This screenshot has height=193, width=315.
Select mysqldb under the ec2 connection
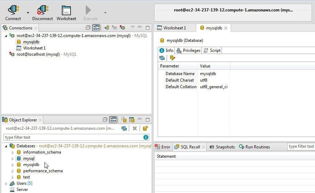(x=31, y=42)
